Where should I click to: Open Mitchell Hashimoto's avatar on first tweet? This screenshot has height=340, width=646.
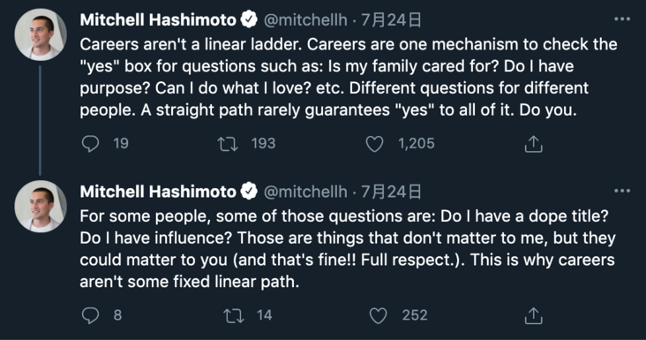41,34
